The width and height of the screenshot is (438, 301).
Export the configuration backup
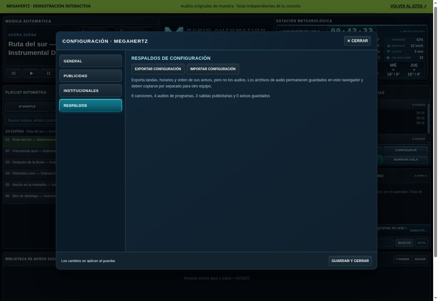[158, 69]
